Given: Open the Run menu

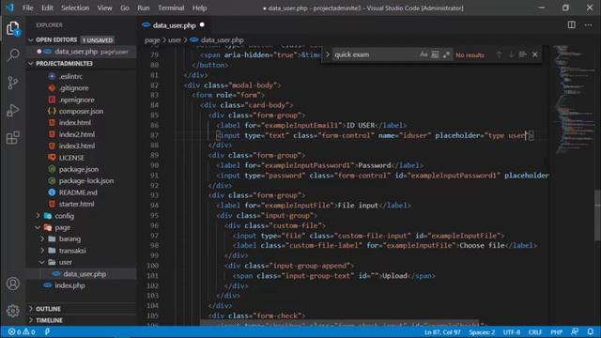Looking at the screenshot, I should pos(144,8).
